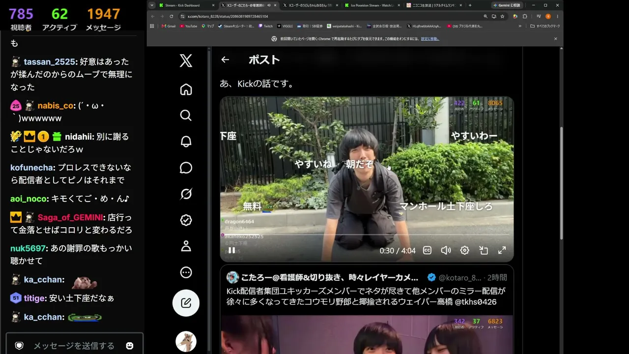Dismiss the Chrome restore-tabs infobar
629x354 pixels.
(556, 39)
